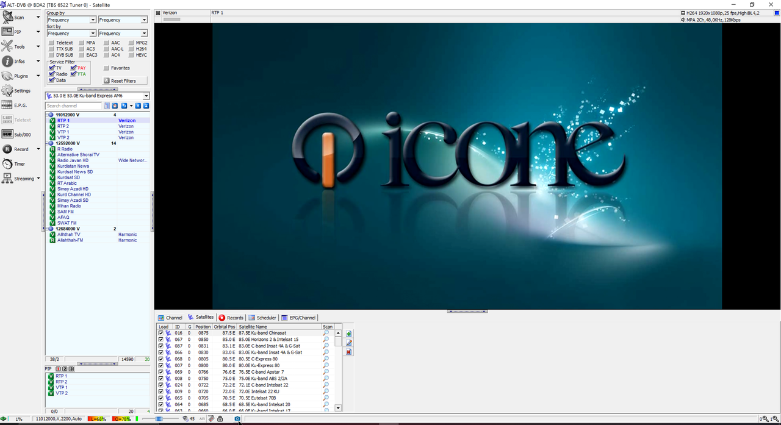Click scan magnifier for 87.5E Ku-band Chinasat
The width and height of the screenshot is (781, 425).
pyautogui.click(x=326, y=333)
